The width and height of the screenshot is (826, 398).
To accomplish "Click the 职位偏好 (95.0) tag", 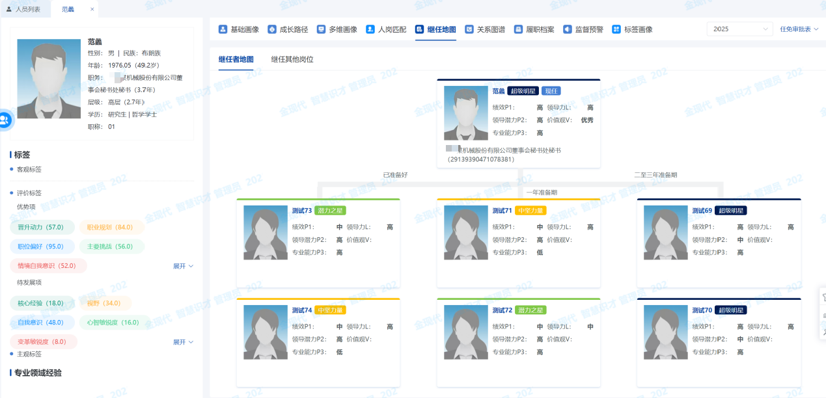I will point(41,246).
